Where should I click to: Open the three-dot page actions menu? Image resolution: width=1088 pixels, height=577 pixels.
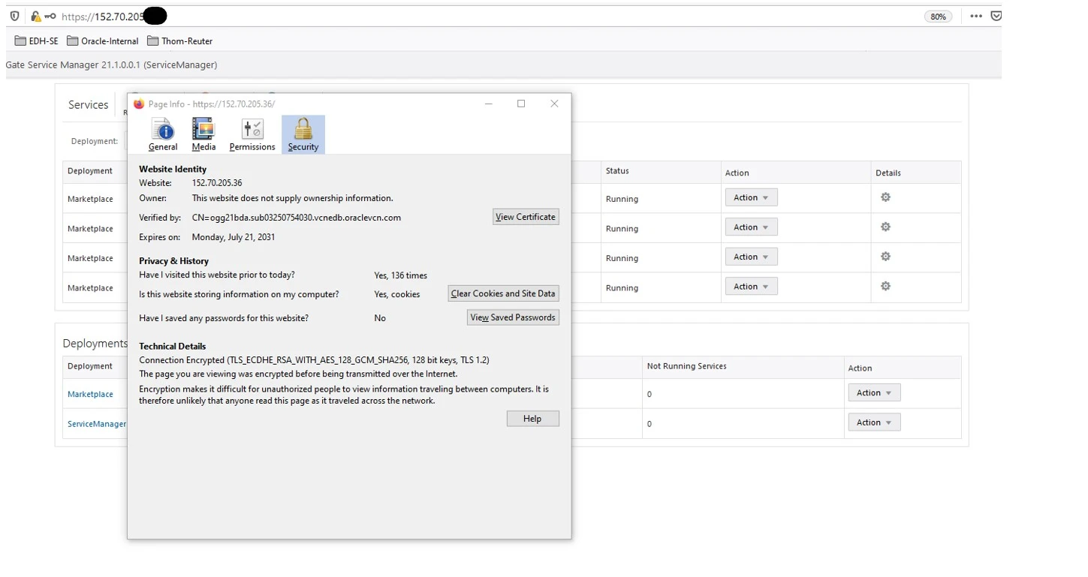coord(975,16)
